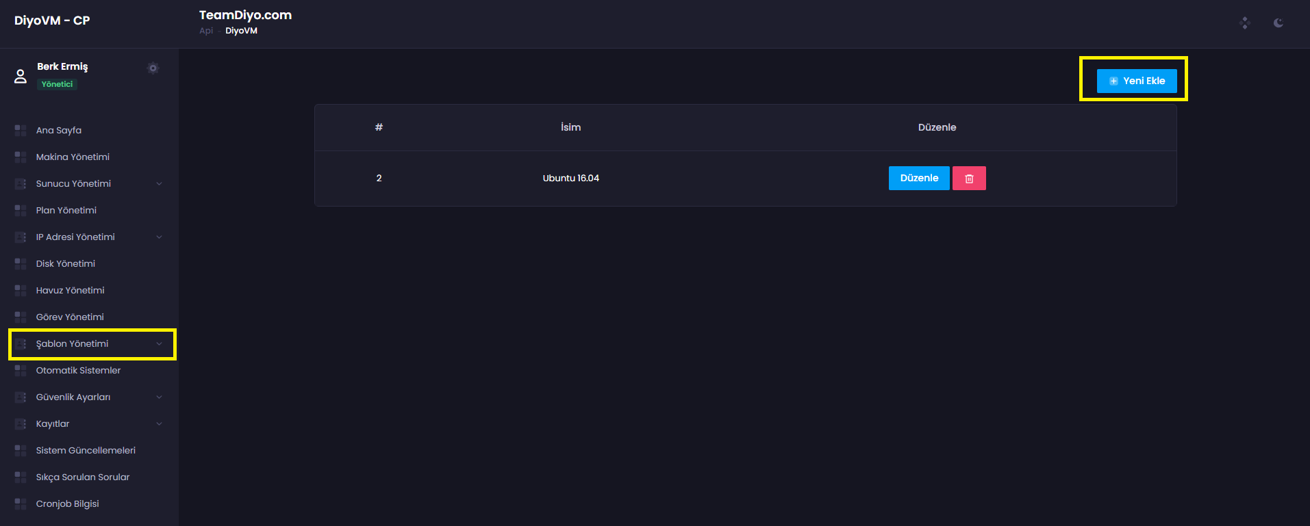Image resolution: width=1310 pixels, height=526 pixels.
Task: Click the Düzenle column header
Action: point(937,127)
